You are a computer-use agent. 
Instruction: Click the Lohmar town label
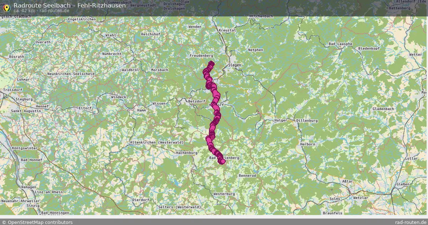pos(24,80)
